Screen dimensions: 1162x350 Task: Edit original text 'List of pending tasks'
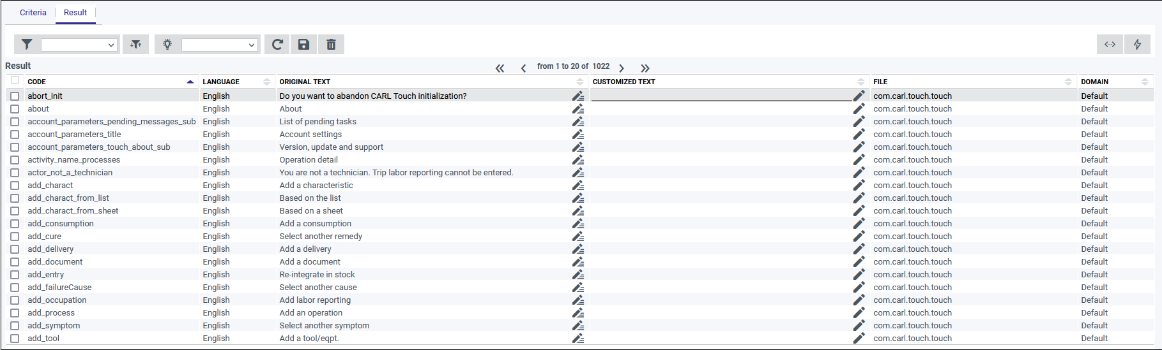(x=577, y=121)
